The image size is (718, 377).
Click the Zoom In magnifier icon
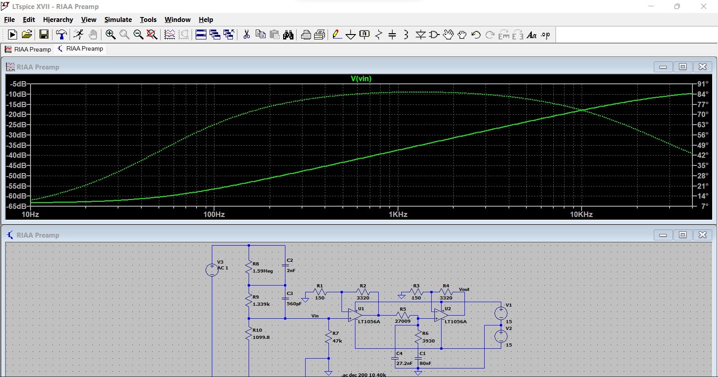[110, 35]
